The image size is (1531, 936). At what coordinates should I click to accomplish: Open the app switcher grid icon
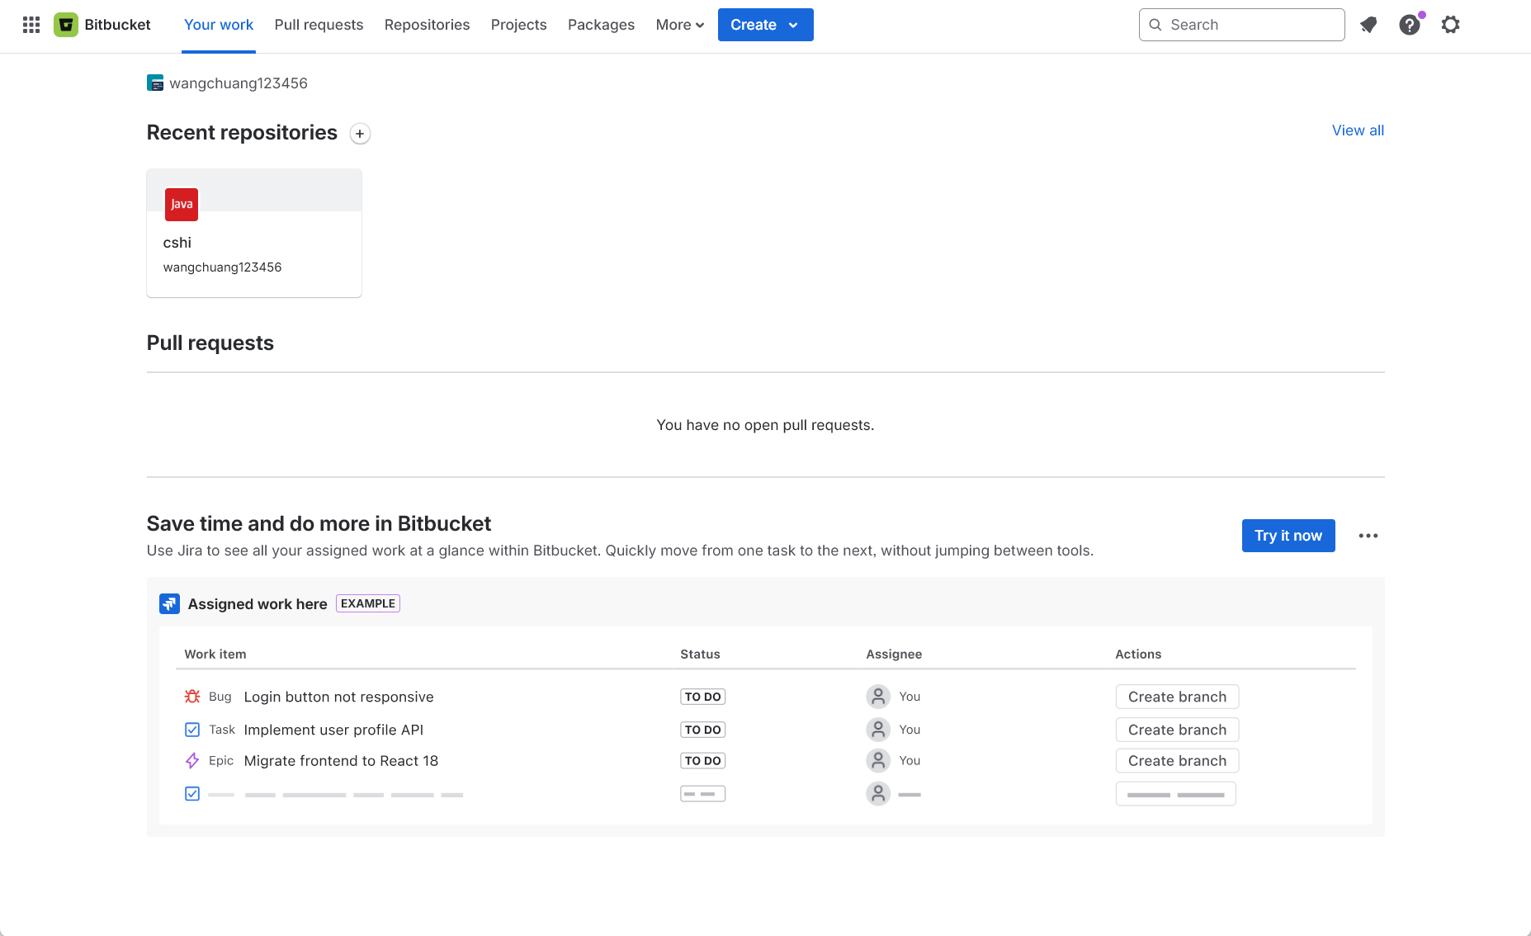[x=31, y=25]
